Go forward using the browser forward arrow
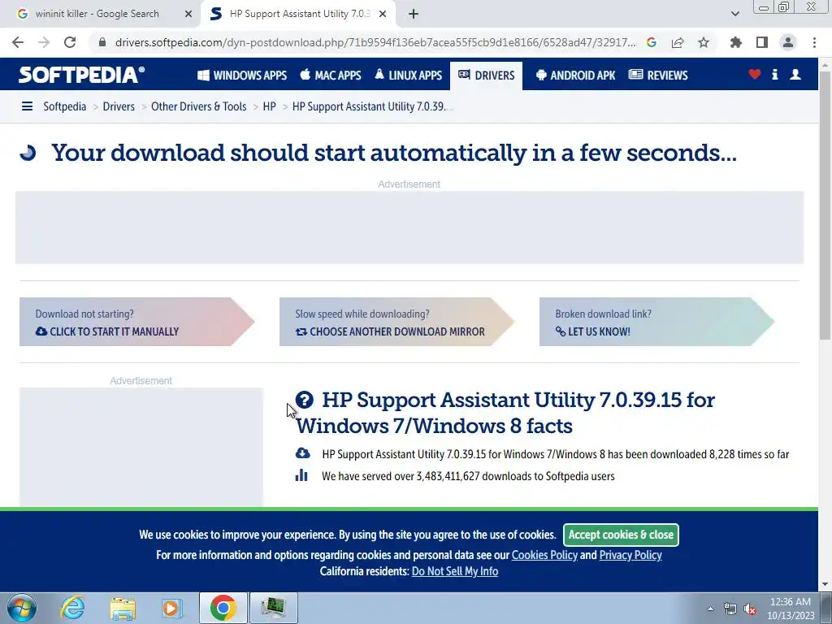Screen dimensions: 832x624 click(x=44, y=42)
